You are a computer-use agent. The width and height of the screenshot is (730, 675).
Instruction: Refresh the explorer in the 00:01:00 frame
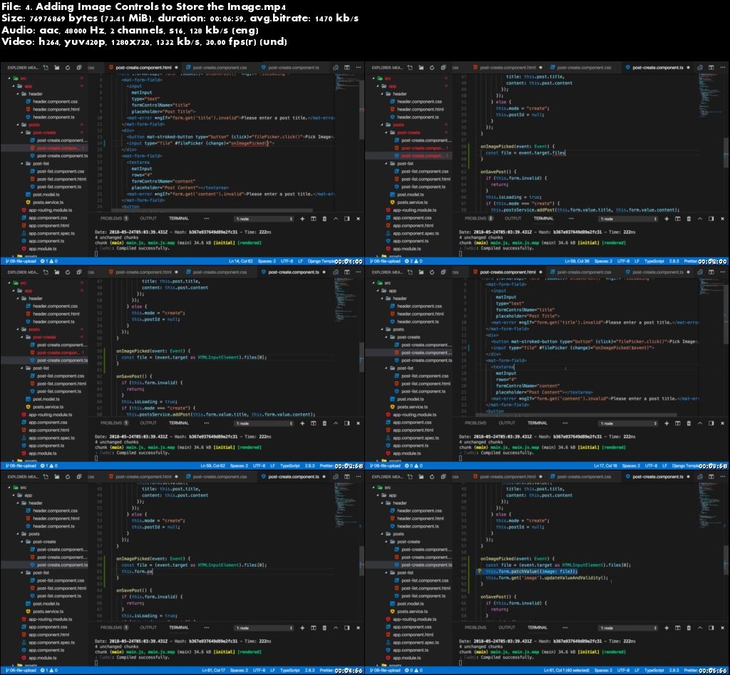68,68
